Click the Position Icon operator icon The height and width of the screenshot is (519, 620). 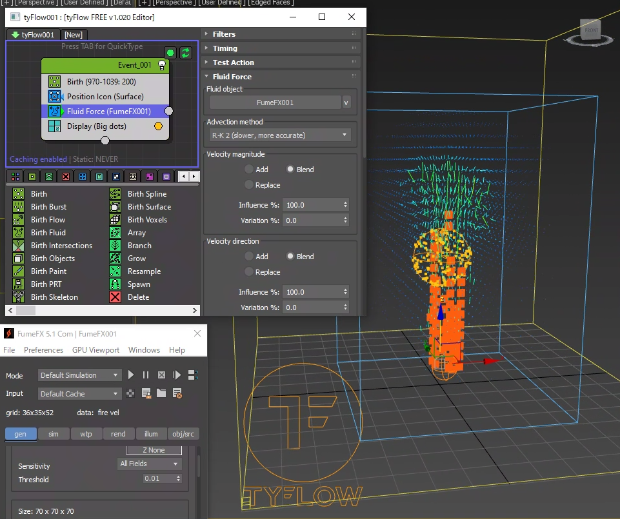coord(55,97)
